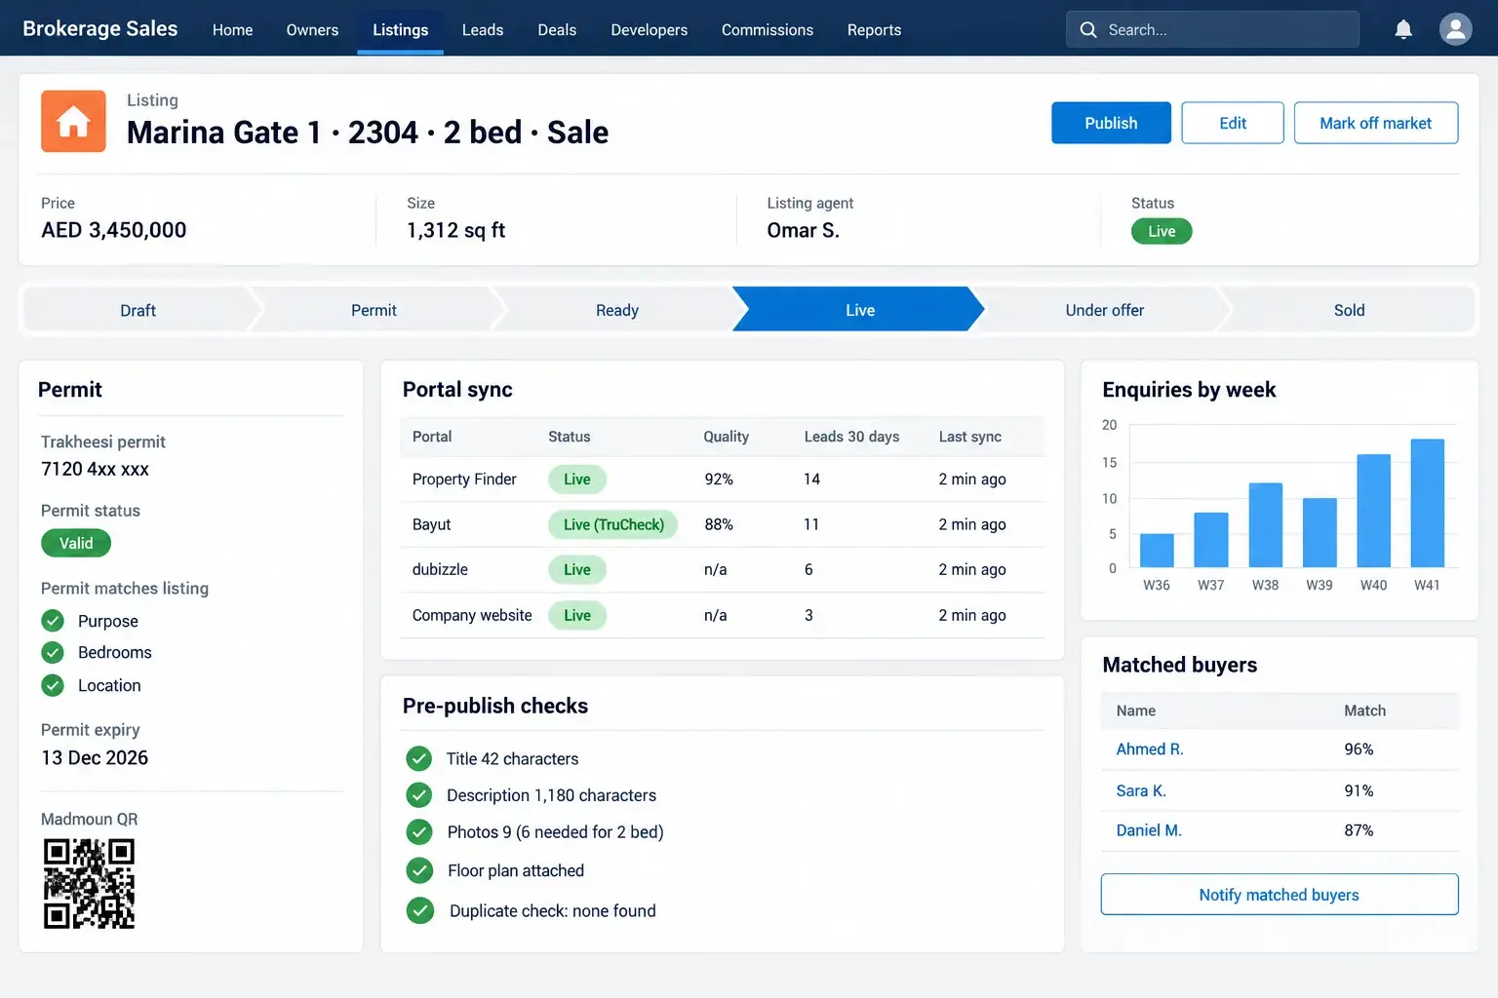Select the Draft pipeline stage

138,310
